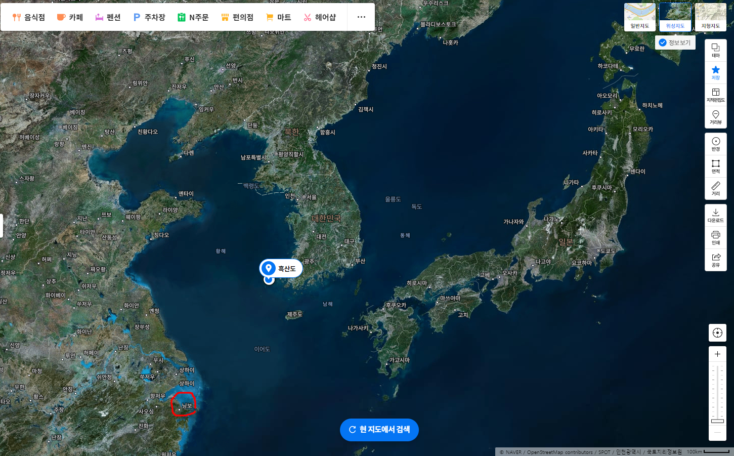This screenshot has width=734, height=456.
Task: Open the 주차장 parking category
Action: tap(149, 17)
